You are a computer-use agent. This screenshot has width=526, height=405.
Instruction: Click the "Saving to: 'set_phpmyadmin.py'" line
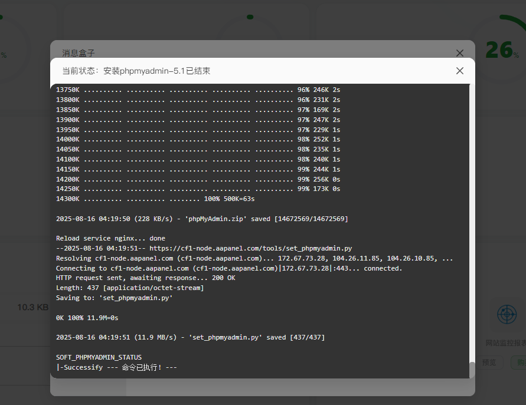tap(114, 298)
